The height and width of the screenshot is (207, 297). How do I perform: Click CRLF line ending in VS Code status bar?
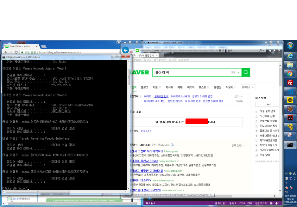250,203
